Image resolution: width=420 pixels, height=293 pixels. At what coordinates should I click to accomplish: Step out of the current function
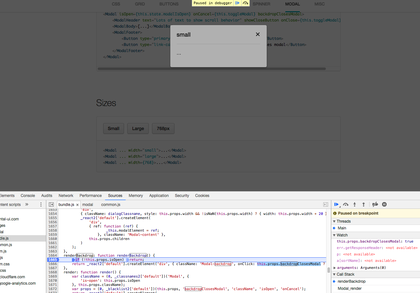tap(363, 204)
